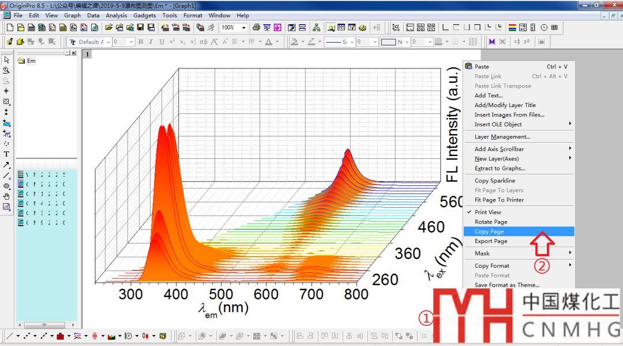Expand the Mask submenu
The width and height of the screenshot is (623, 346).
[x=519, y=253]
